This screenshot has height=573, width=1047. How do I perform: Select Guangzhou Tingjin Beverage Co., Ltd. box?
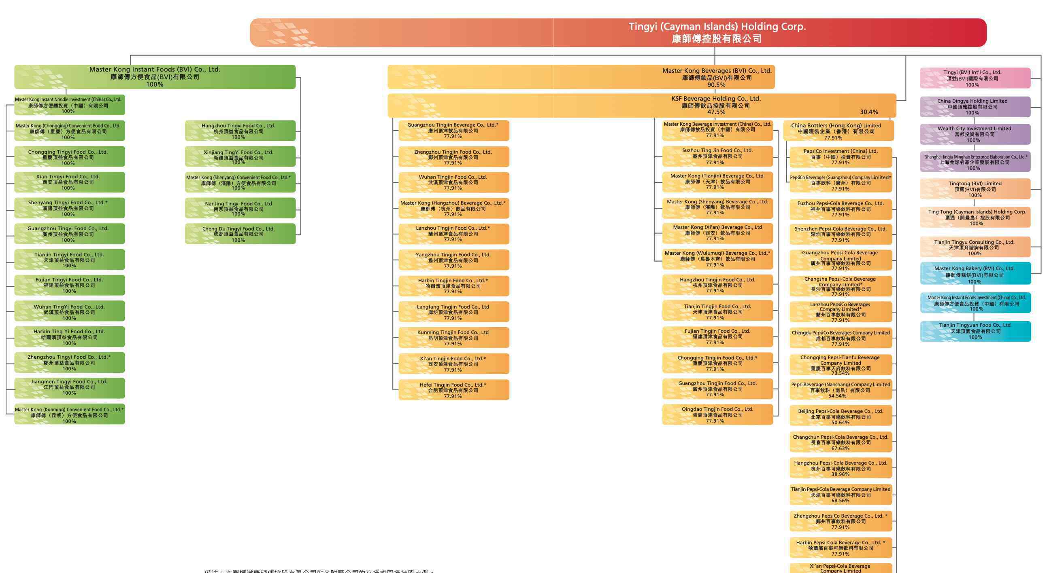[454, 131]
